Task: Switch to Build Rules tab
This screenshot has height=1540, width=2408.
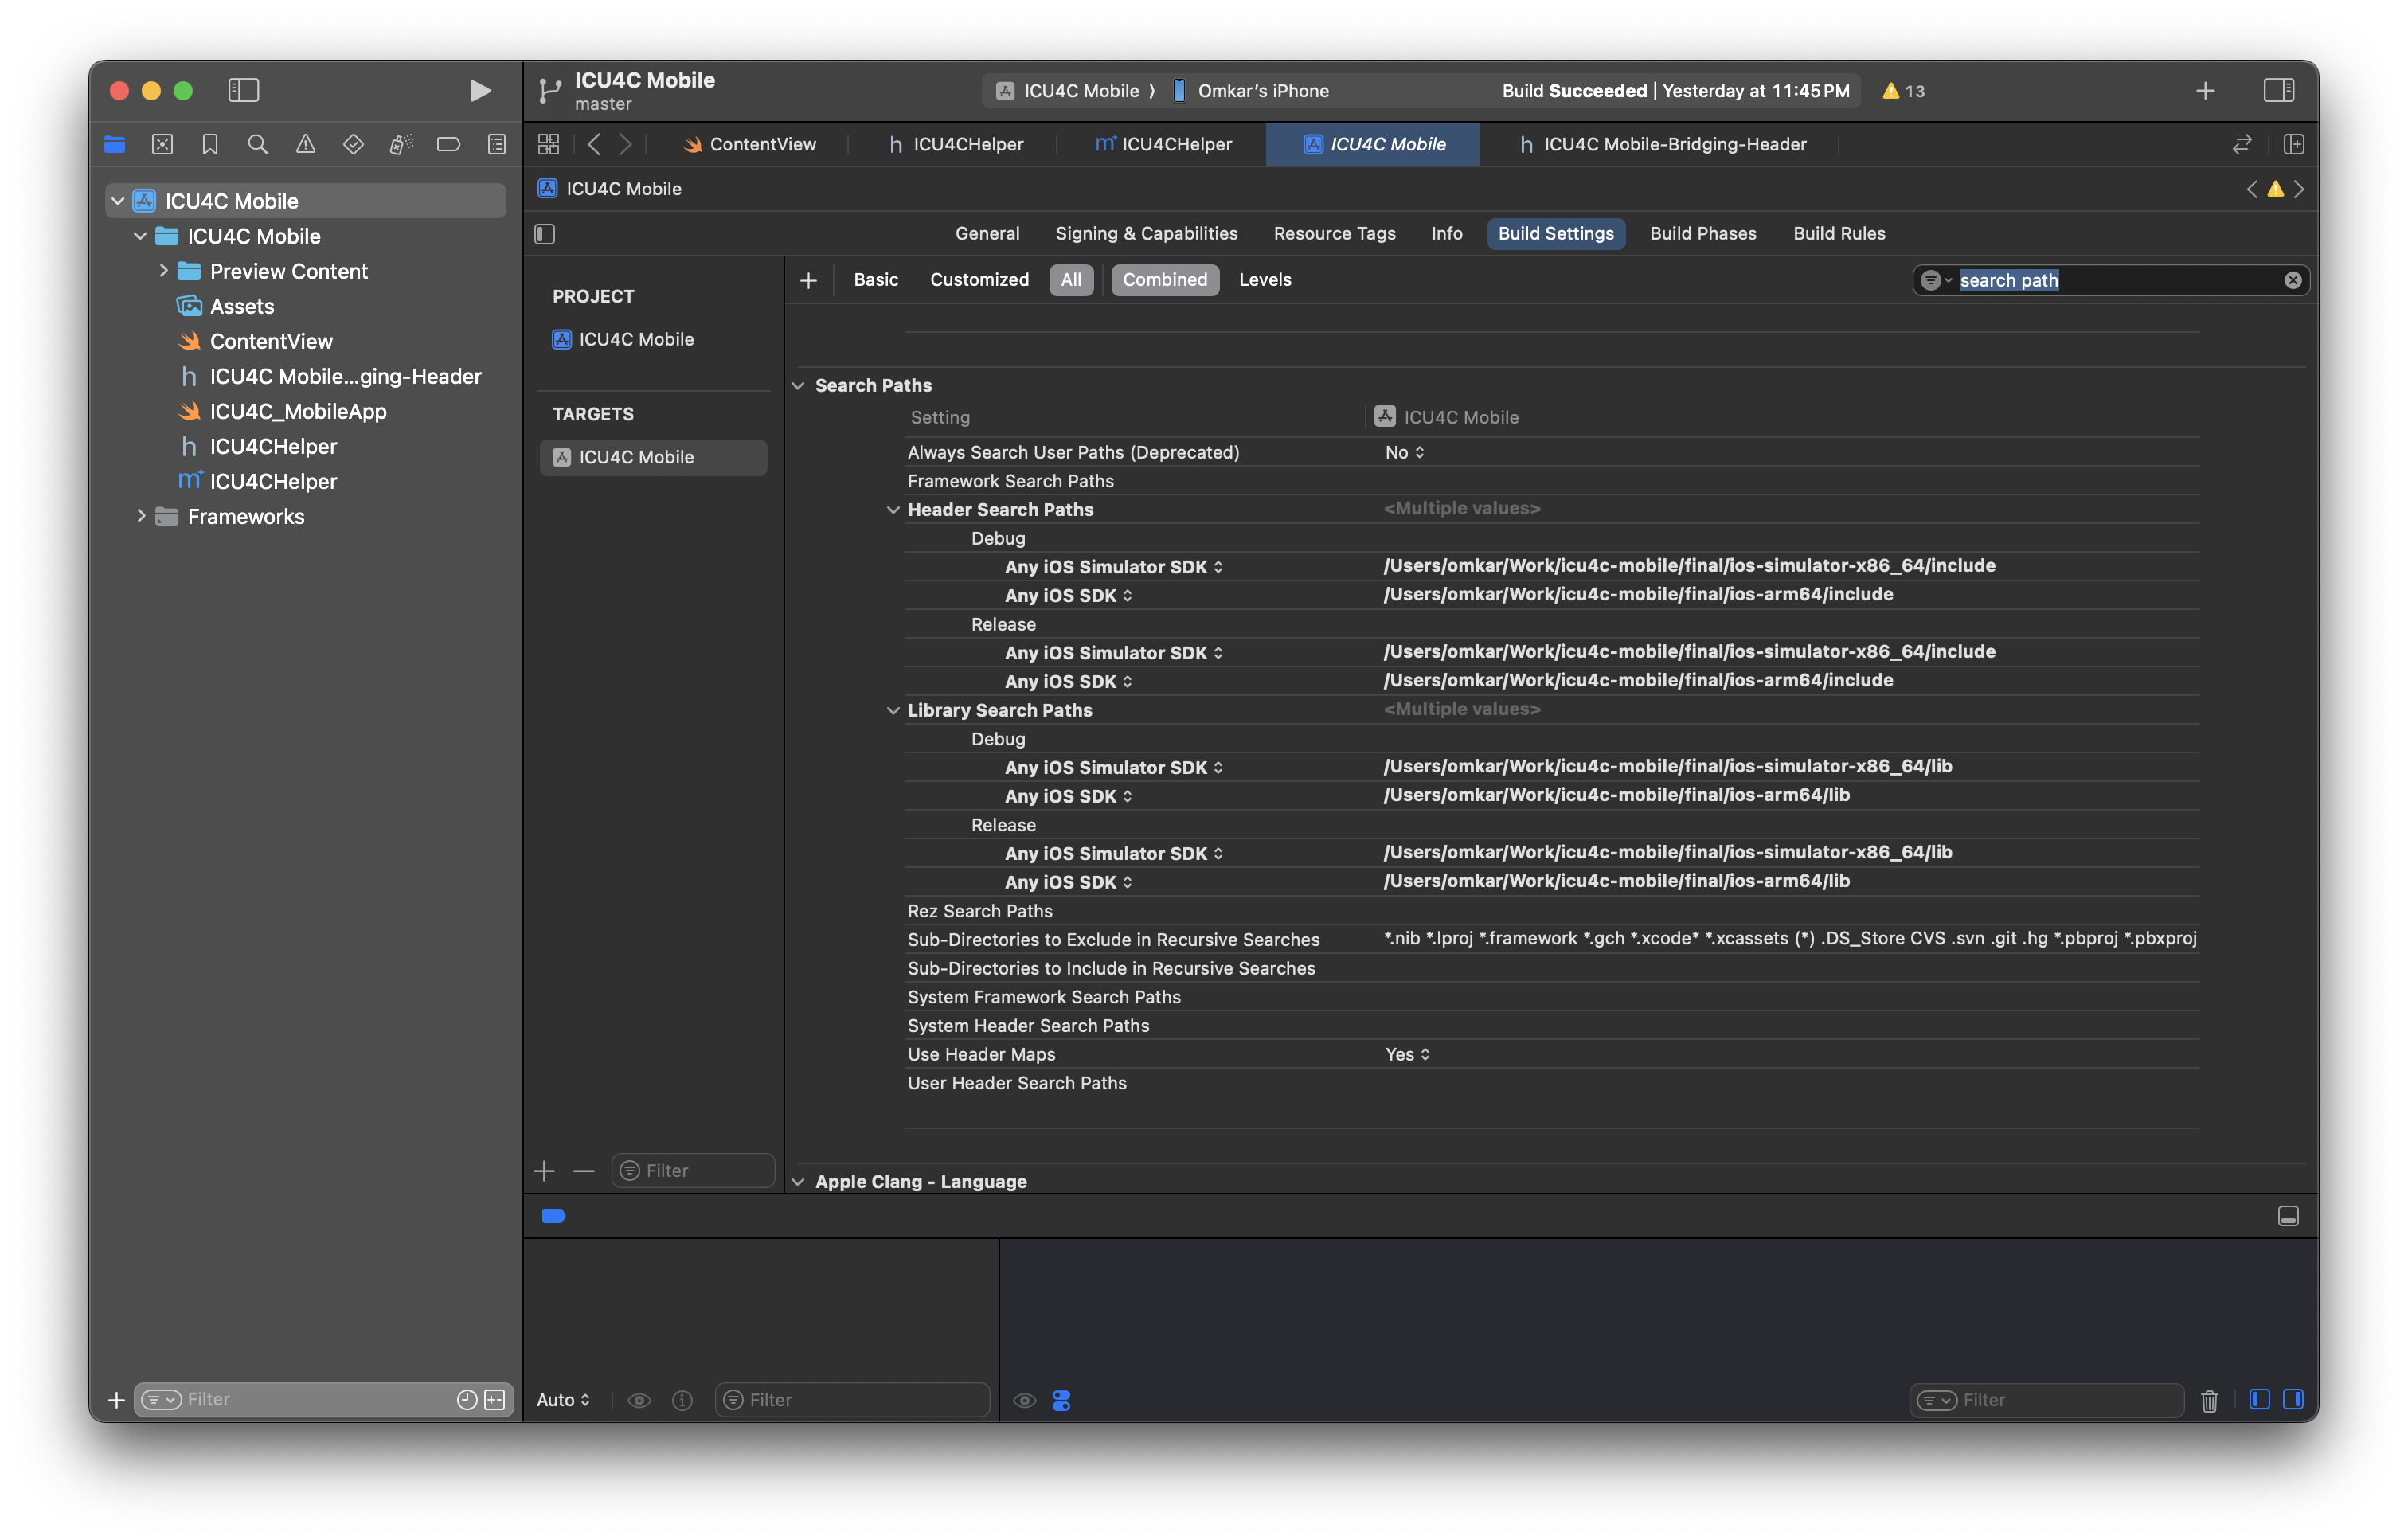Action: pyautogui.click(x=1838, y=234)
